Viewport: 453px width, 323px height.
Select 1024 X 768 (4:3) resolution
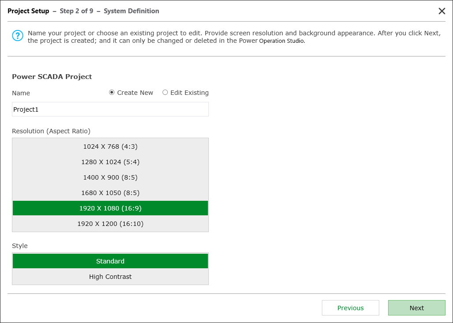[110, 146]
